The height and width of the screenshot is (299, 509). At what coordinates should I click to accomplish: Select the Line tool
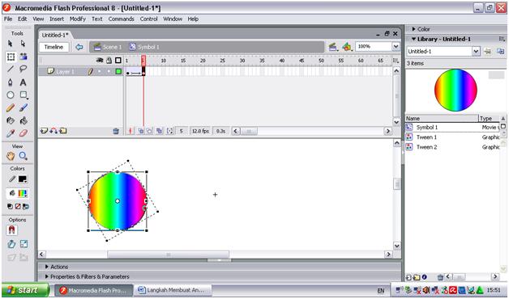11,69
